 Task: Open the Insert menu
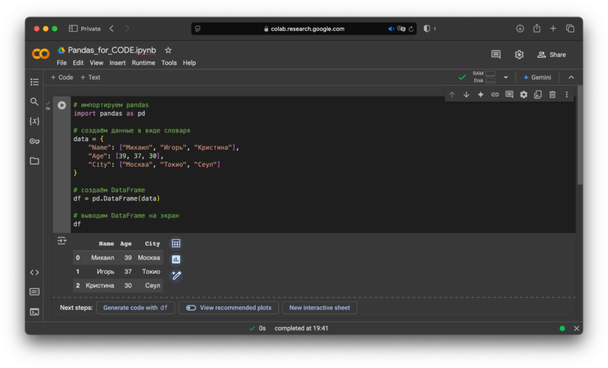(118, 63)
